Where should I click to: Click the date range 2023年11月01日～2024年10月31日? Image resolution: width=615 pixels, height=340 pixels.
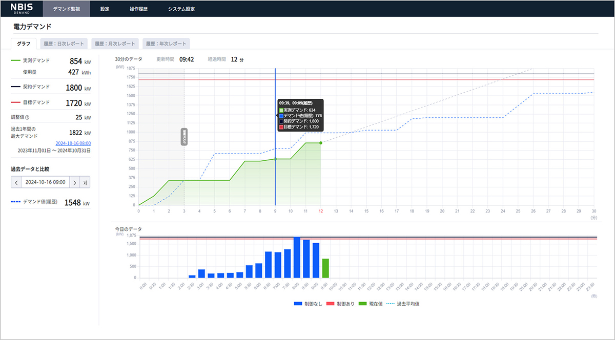[54, 151]
